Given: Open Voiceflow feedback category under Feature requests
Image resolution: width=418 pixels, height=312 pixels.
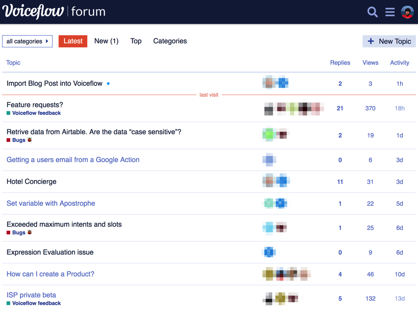Looking at the screenshot, I should pos(33,113).
